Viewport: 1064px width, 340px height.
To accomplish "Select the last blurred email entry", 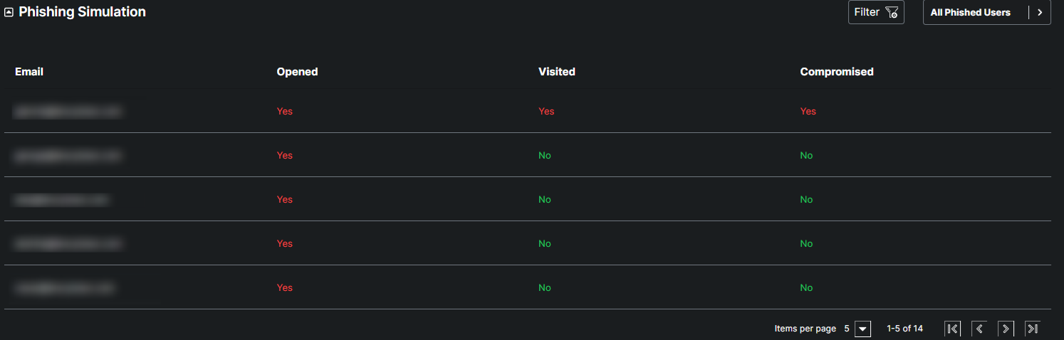I will (x=64, y=287).
